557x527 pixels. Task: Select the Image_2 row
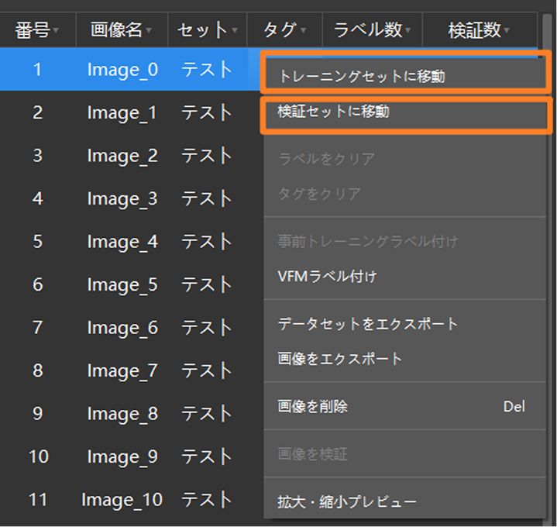[x=132, y=156]
